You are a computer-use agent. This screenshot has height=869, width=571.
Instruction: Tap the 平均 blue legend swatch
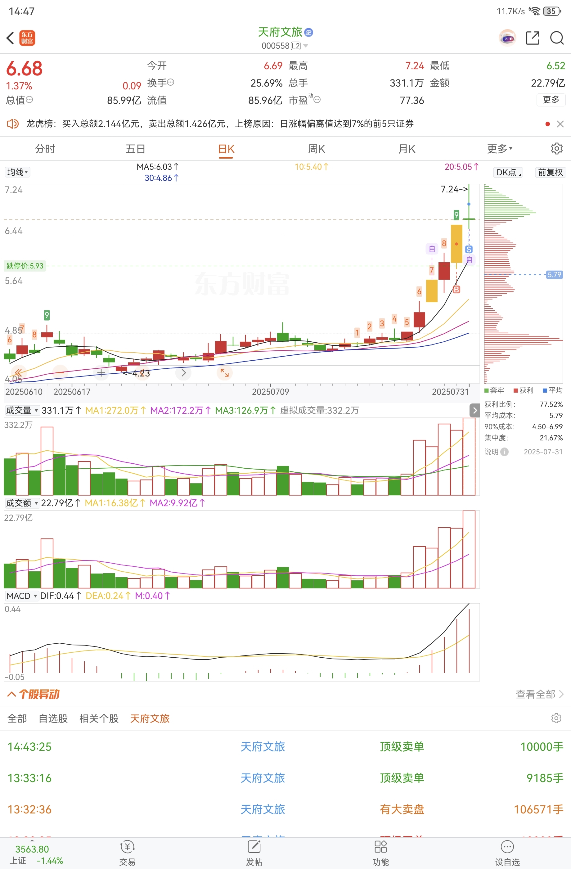click(545, 391)
